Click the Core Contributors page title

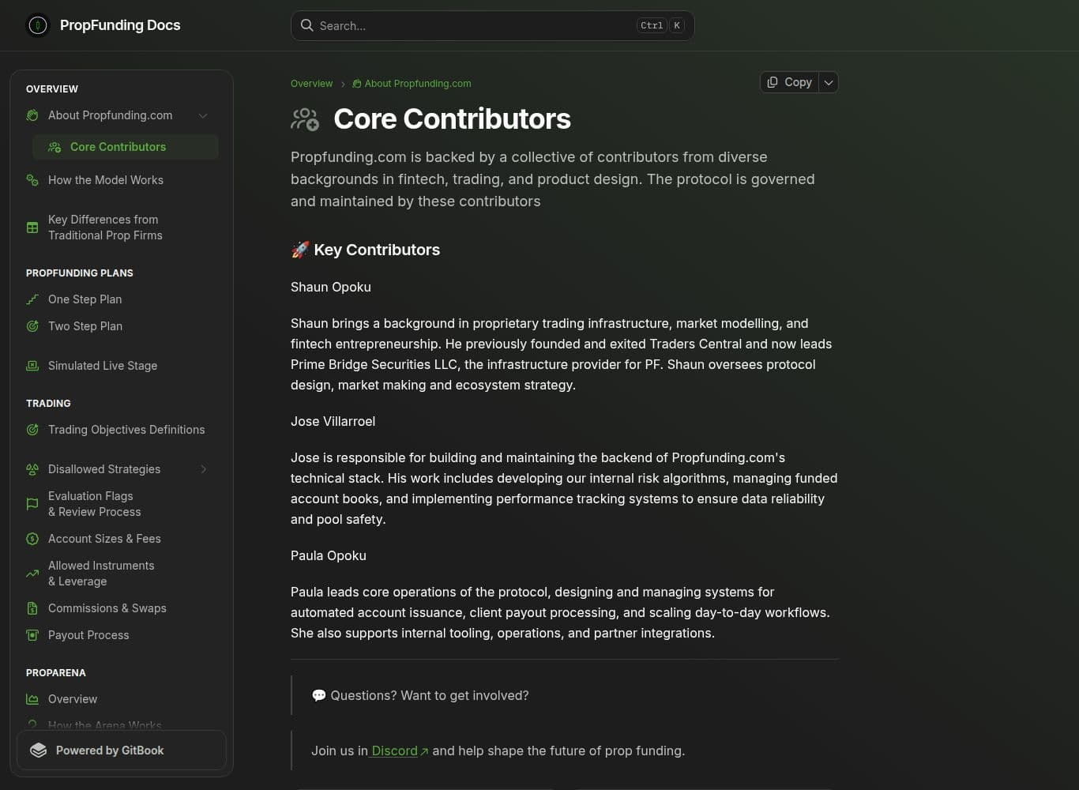(452, 119)
